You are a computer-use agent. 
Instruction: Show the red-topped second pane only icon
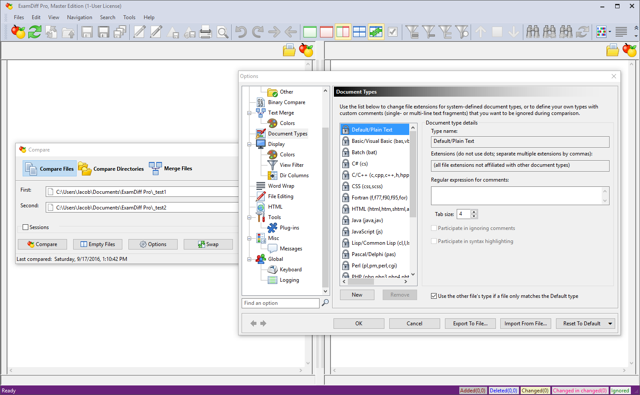(327, 32)
